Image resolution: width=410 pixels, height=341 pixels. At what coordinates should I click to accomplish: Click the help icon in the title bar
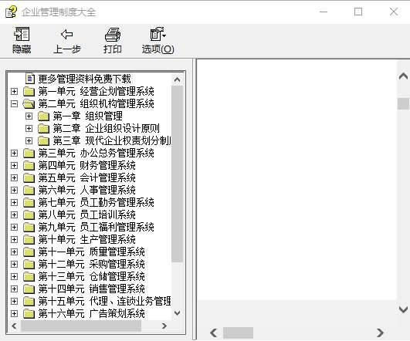click(x=12, y=12)
